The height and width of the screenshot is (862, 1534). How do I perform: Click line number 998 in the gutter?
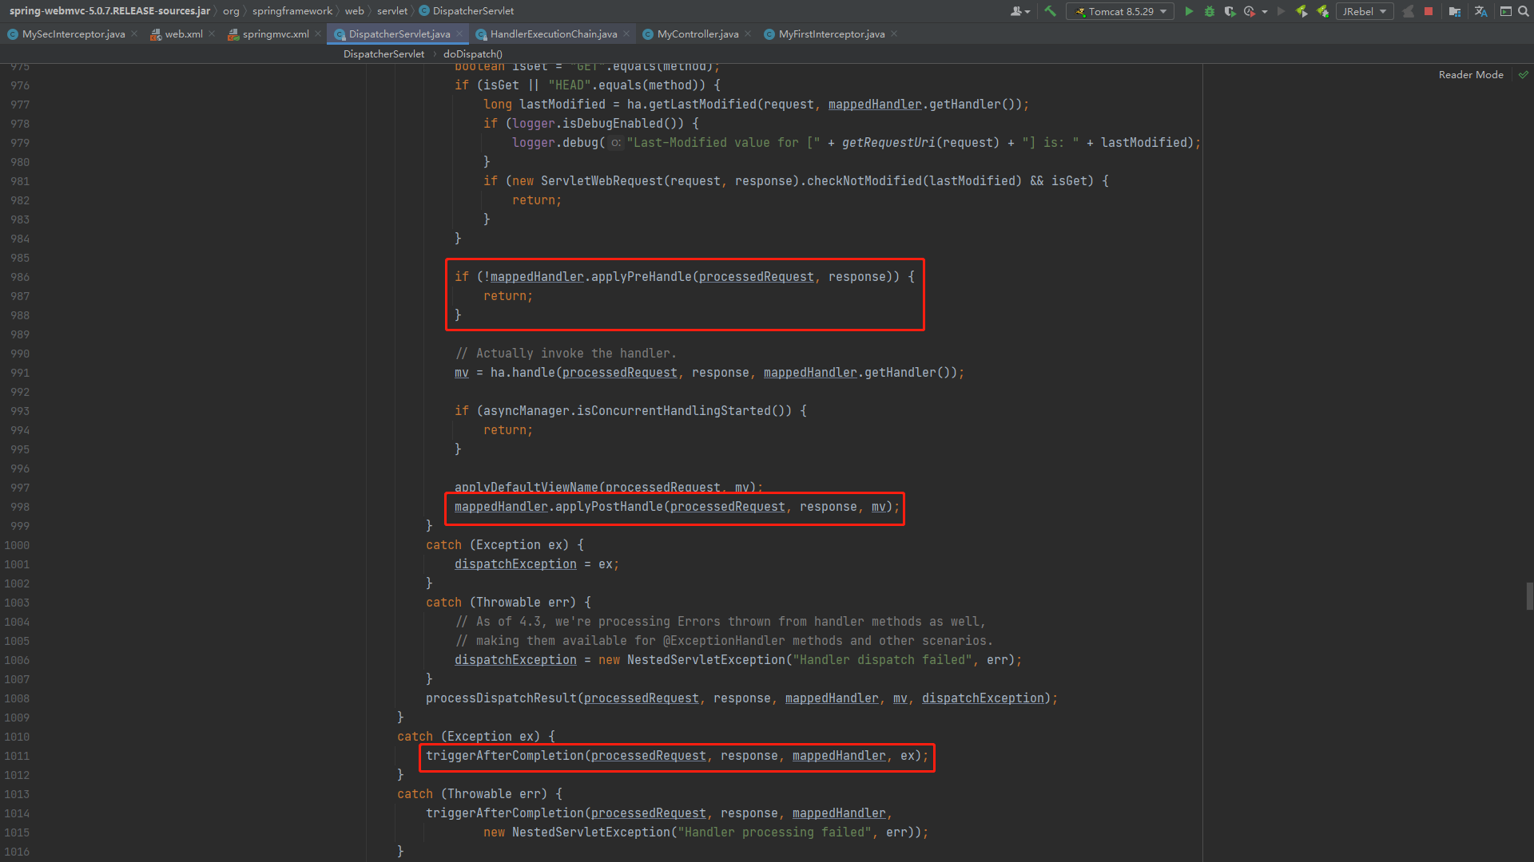pos(20,507)
